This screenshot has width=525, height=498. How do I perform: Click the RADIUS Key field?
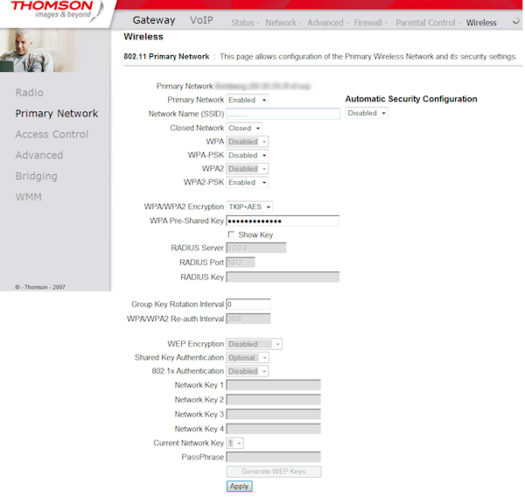[283, 277]
